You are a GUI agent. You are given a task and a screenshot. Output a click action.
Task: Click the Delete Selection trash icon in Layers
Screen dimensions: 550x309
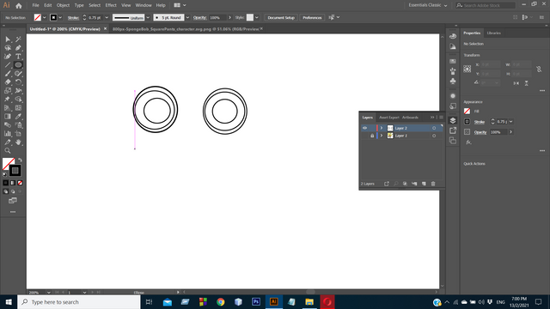pyautogui.click(x=433, y=184)
